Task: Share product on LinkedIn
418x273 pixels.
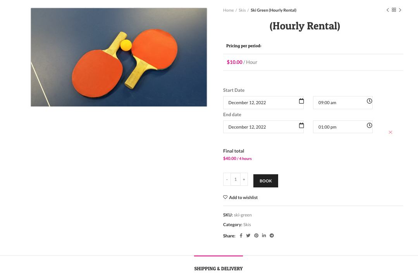Action: 264,235
